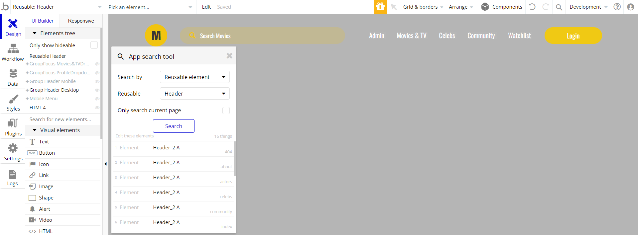638x235 pixels.
Task: Click the Celebs nav item
Action: click(x=447, y=36)
